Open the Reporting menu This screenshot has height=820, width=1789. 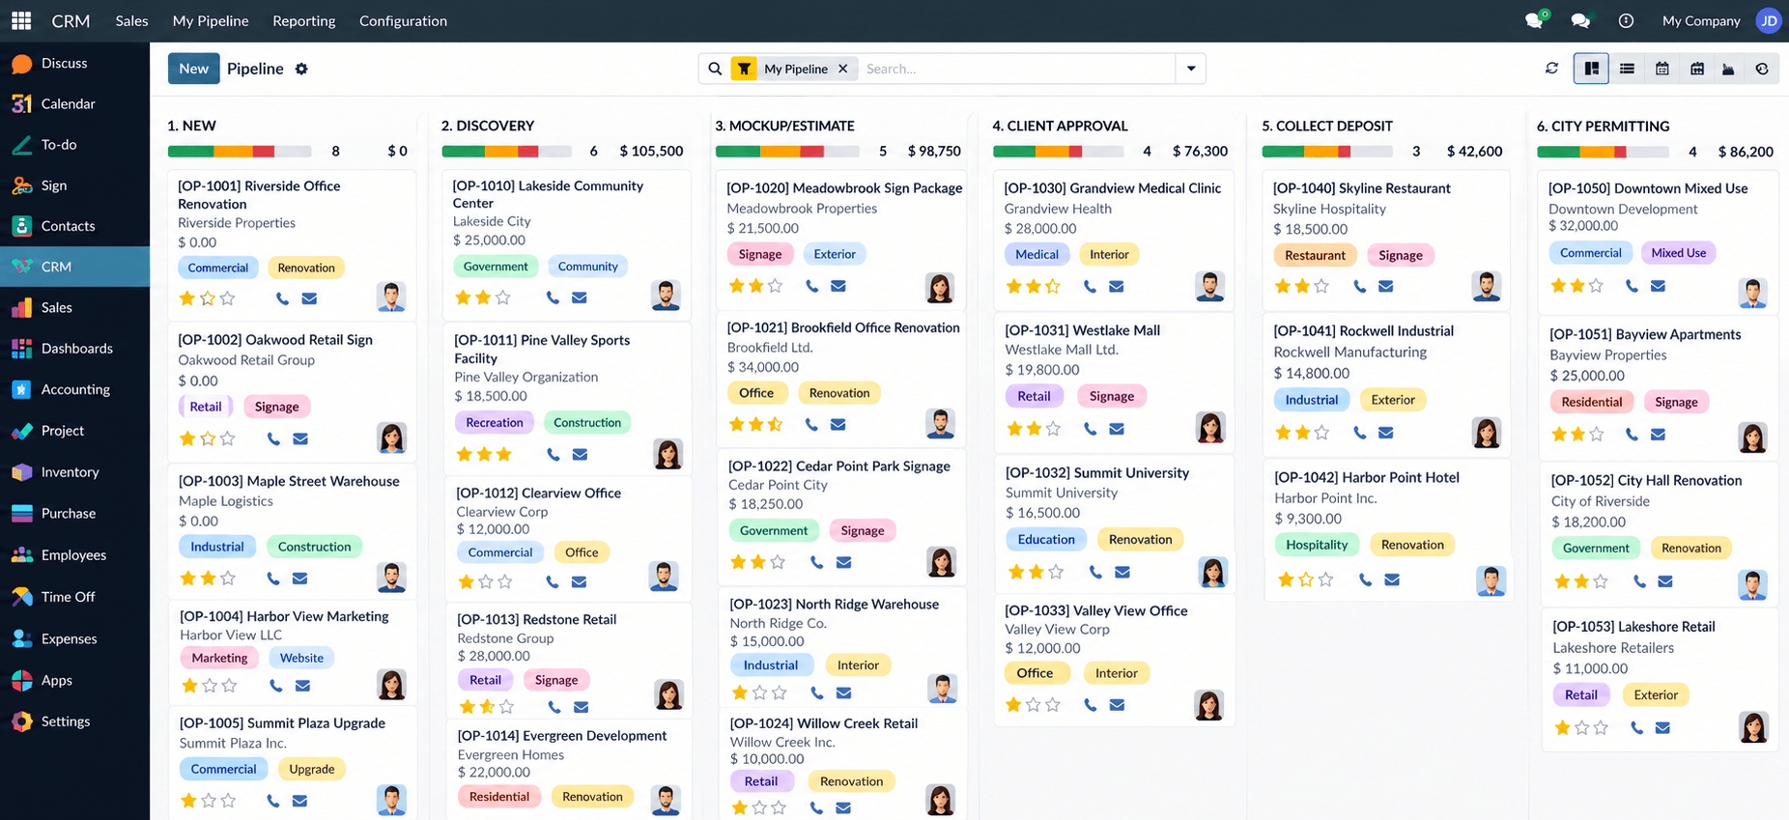pos(304,20)
